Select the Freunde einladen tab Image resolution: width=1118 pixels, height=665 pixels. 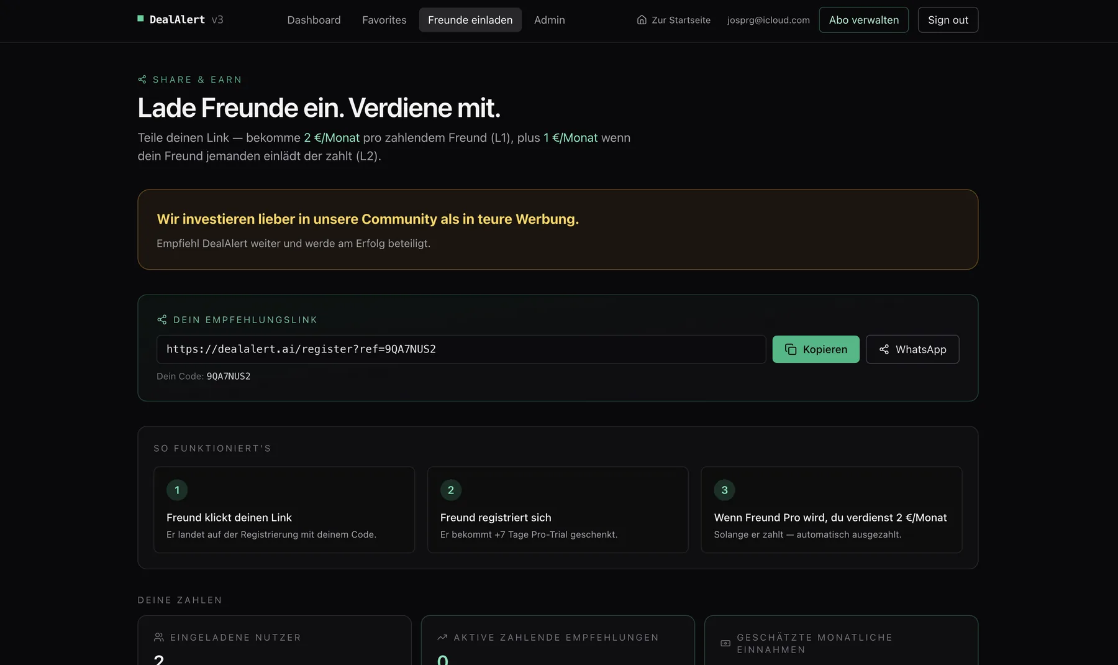(x=470, y=20)
